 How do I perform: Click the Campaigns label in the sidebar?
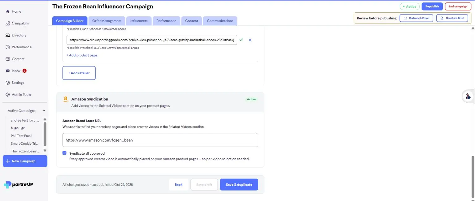tap(20, 24)
